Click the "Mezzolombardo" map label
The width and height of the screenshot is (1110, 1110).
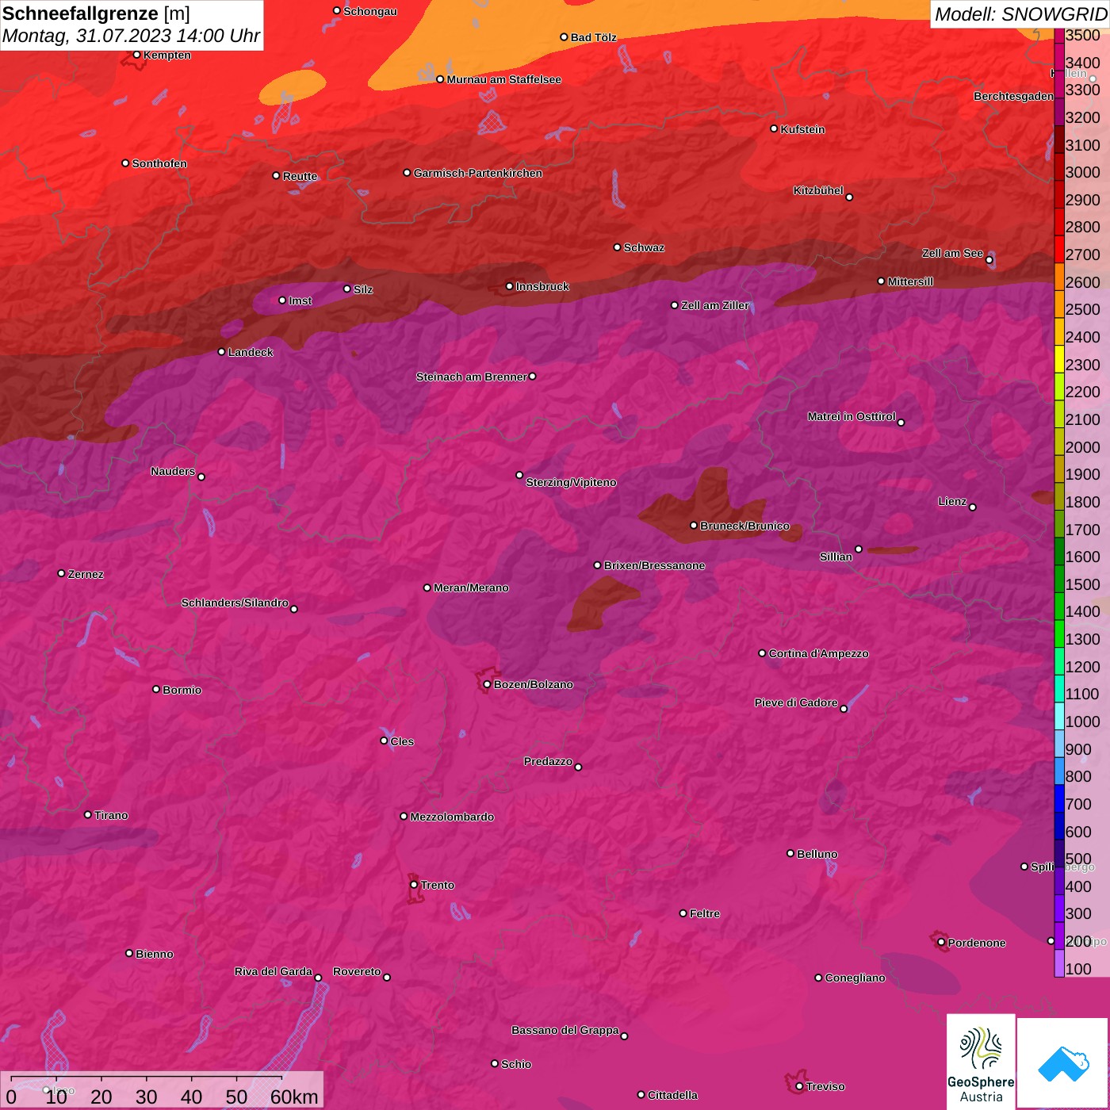[452, 817]
